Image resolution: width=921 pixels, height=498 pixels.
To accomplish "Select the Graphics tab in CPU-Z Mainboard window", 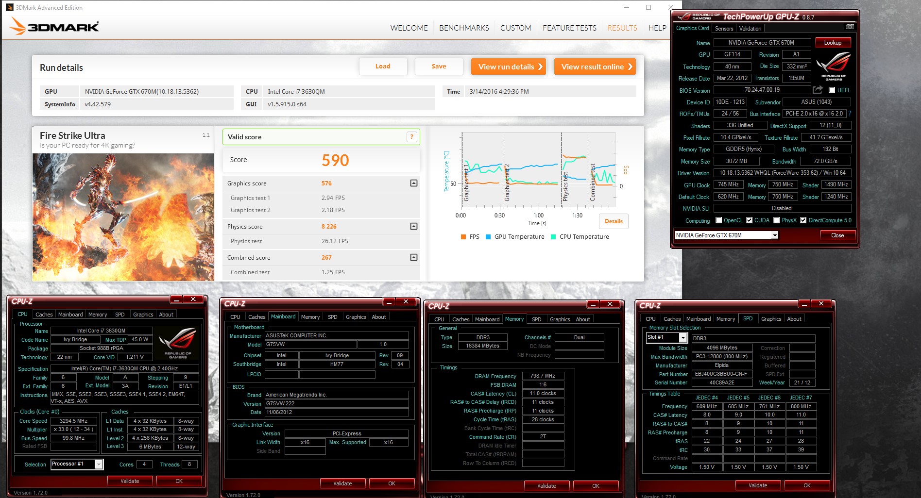I will pyautogui.click(x=356, y=317).
